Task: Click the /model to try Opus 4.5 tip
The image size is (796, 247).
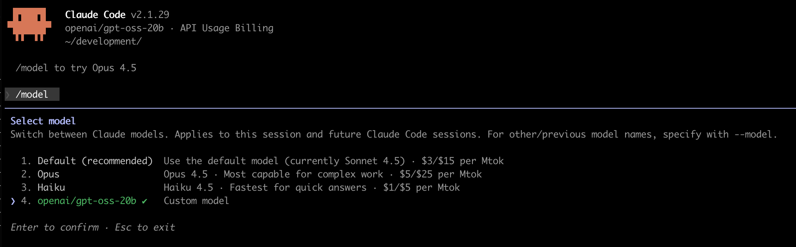Action: (x=76, y=68)
